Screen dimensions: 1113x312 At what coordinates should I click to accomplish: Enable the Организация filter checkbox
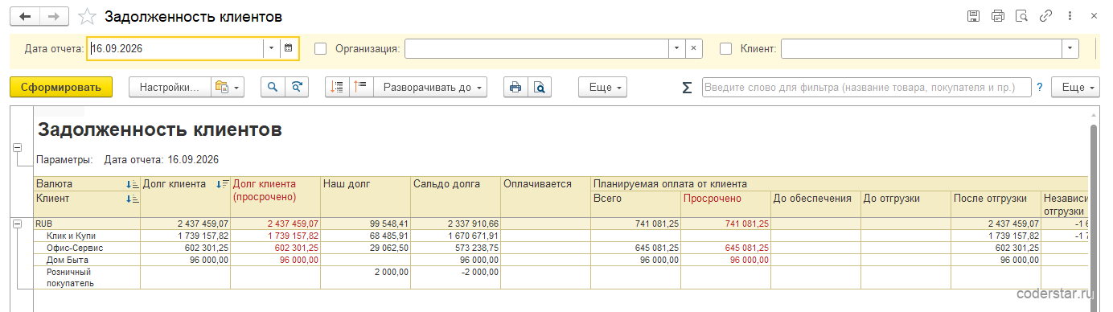(x=320, y=48)
